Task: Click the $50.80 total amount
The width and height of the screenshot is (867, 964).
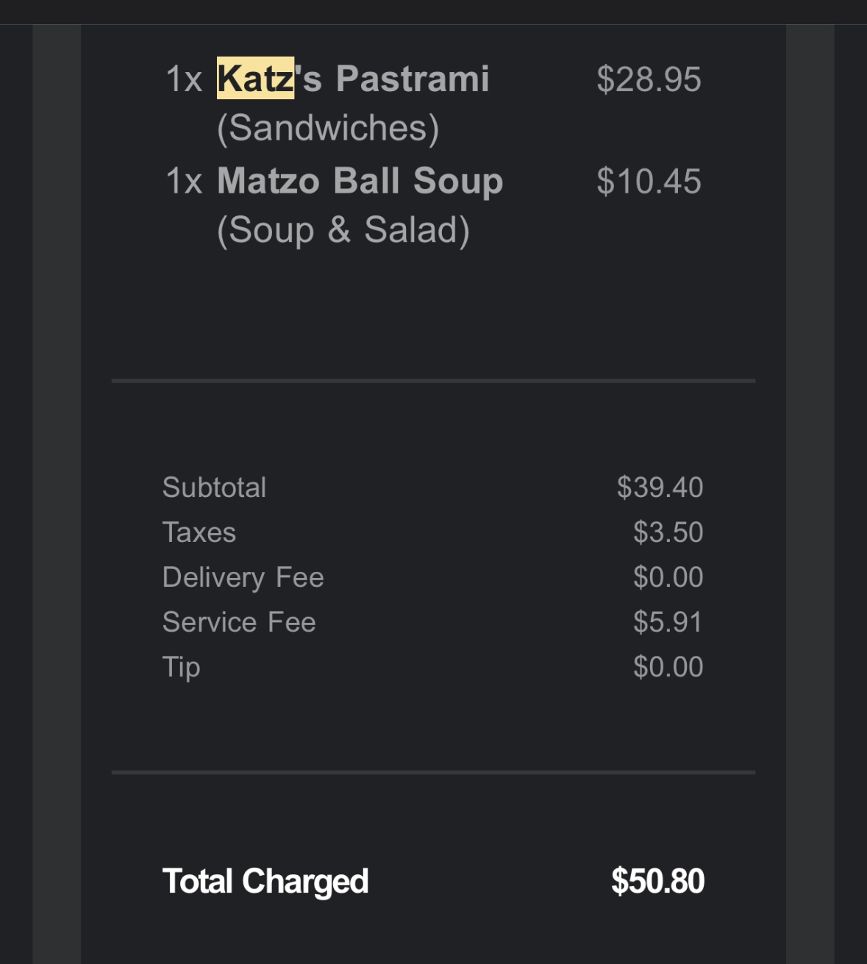Action: coord(657,881)
